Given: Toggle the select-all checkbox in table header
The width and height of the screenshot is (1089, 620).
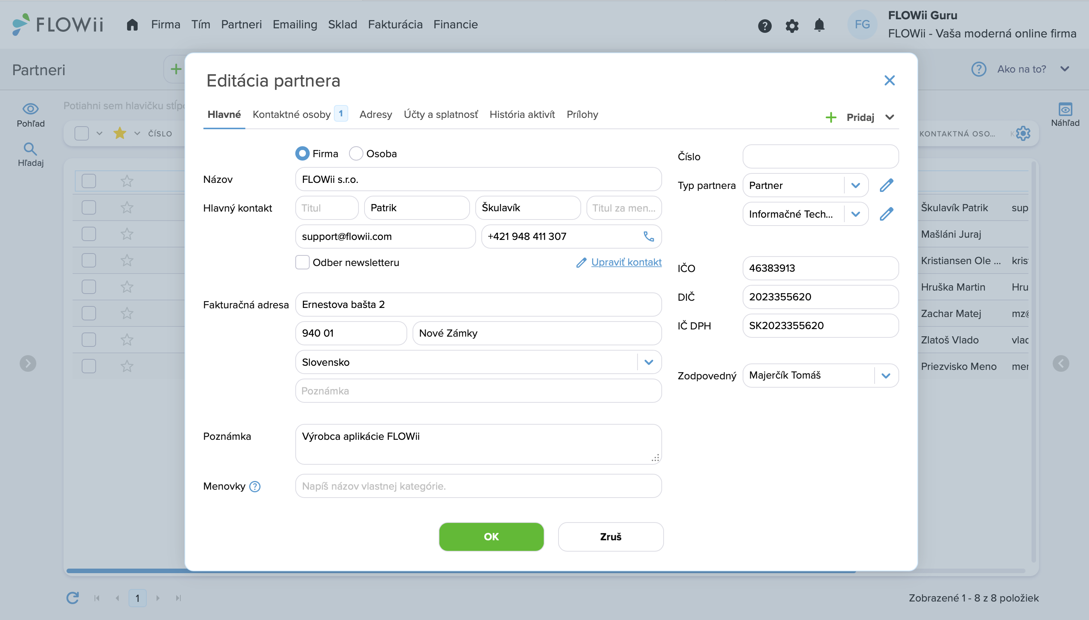Looking at the screenshot, I should point(81,133).
